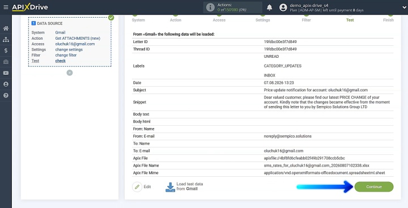This screenshot has height=208, width=408.
Task: Select the UNREAD label
Action: 271,57
